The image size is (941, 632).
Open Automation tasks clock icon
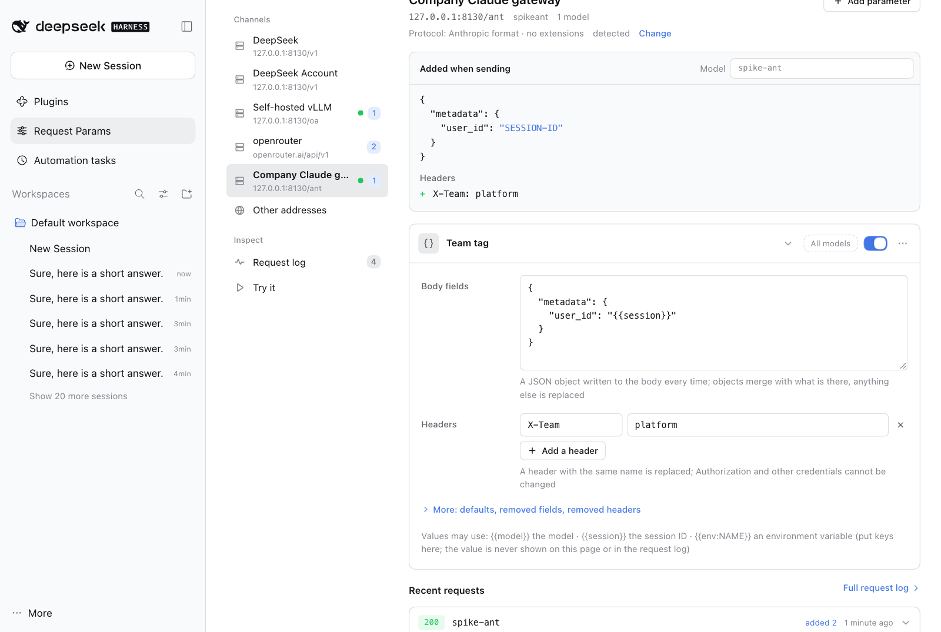tap(22, 160)
